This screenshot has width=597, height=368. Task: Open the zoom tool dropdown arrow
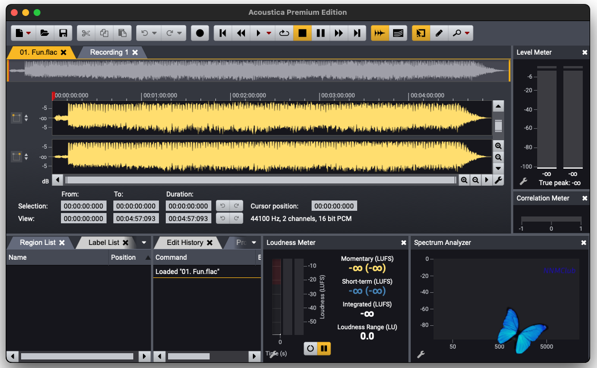pos(467,33)
